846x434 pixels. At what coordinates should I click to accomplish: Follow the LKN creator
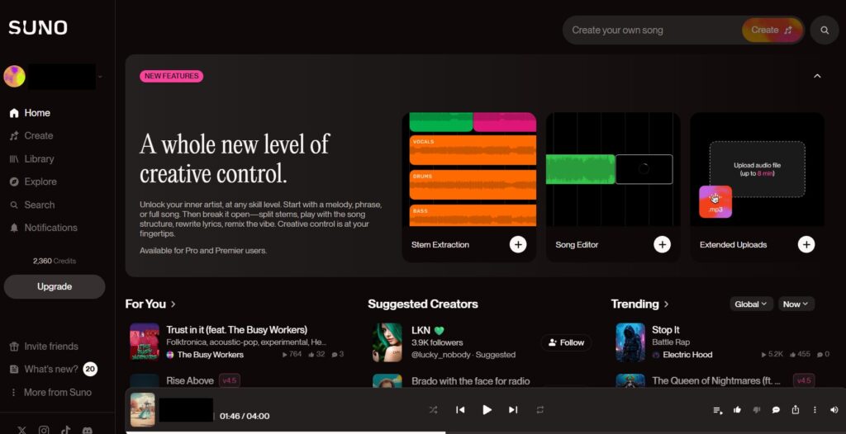pyautogui.click(x=566, y=342)
